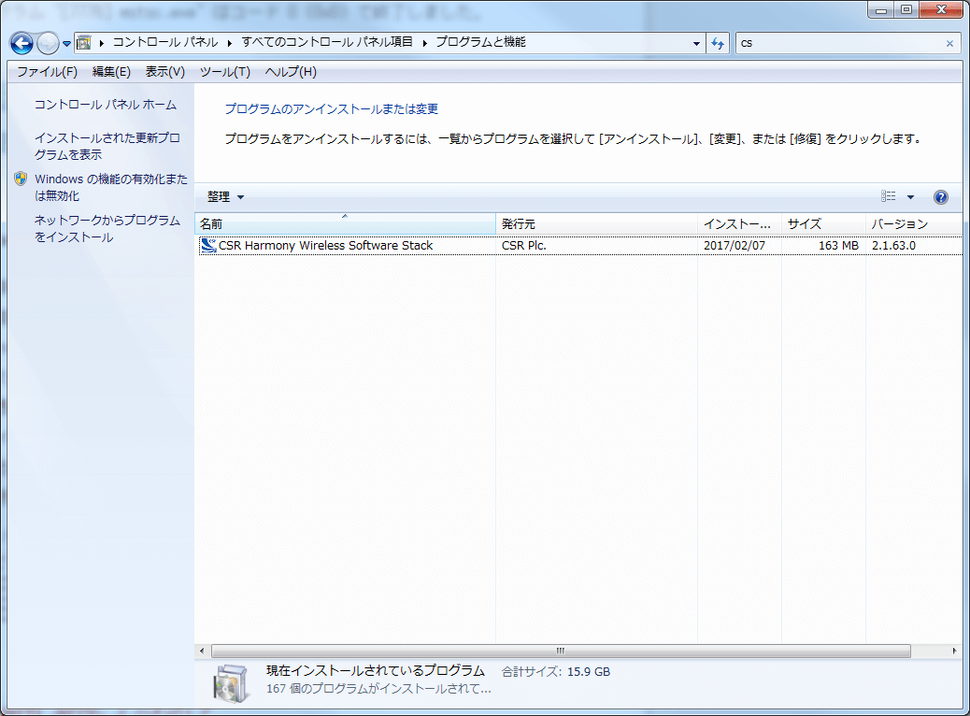Screen dimensions: 970x716
Task: Open the ヘルプ(H) menu
Action: [x=291, y=72]
